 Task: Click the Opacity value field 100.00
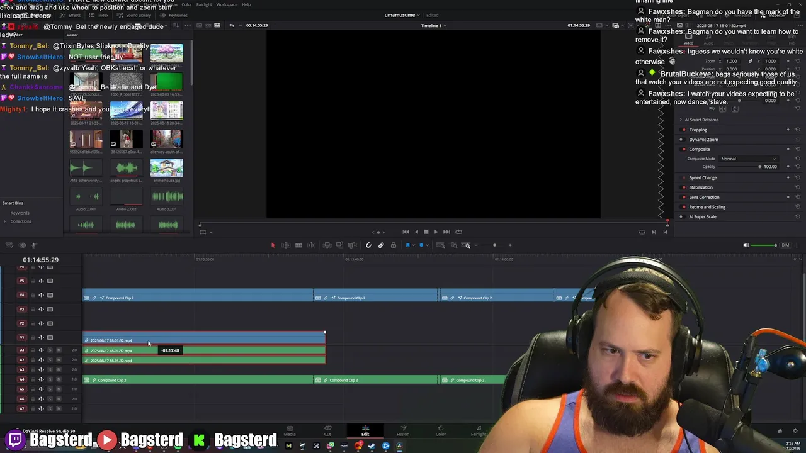[x=771, y=167]
